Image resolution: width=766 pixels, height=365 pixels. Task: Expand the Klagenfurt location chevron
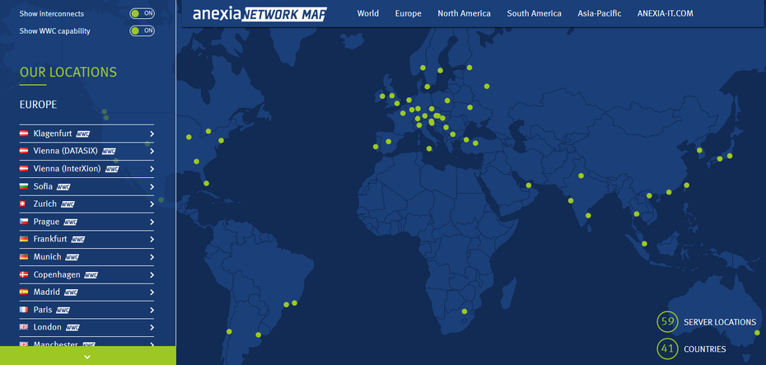click(152, 133)
